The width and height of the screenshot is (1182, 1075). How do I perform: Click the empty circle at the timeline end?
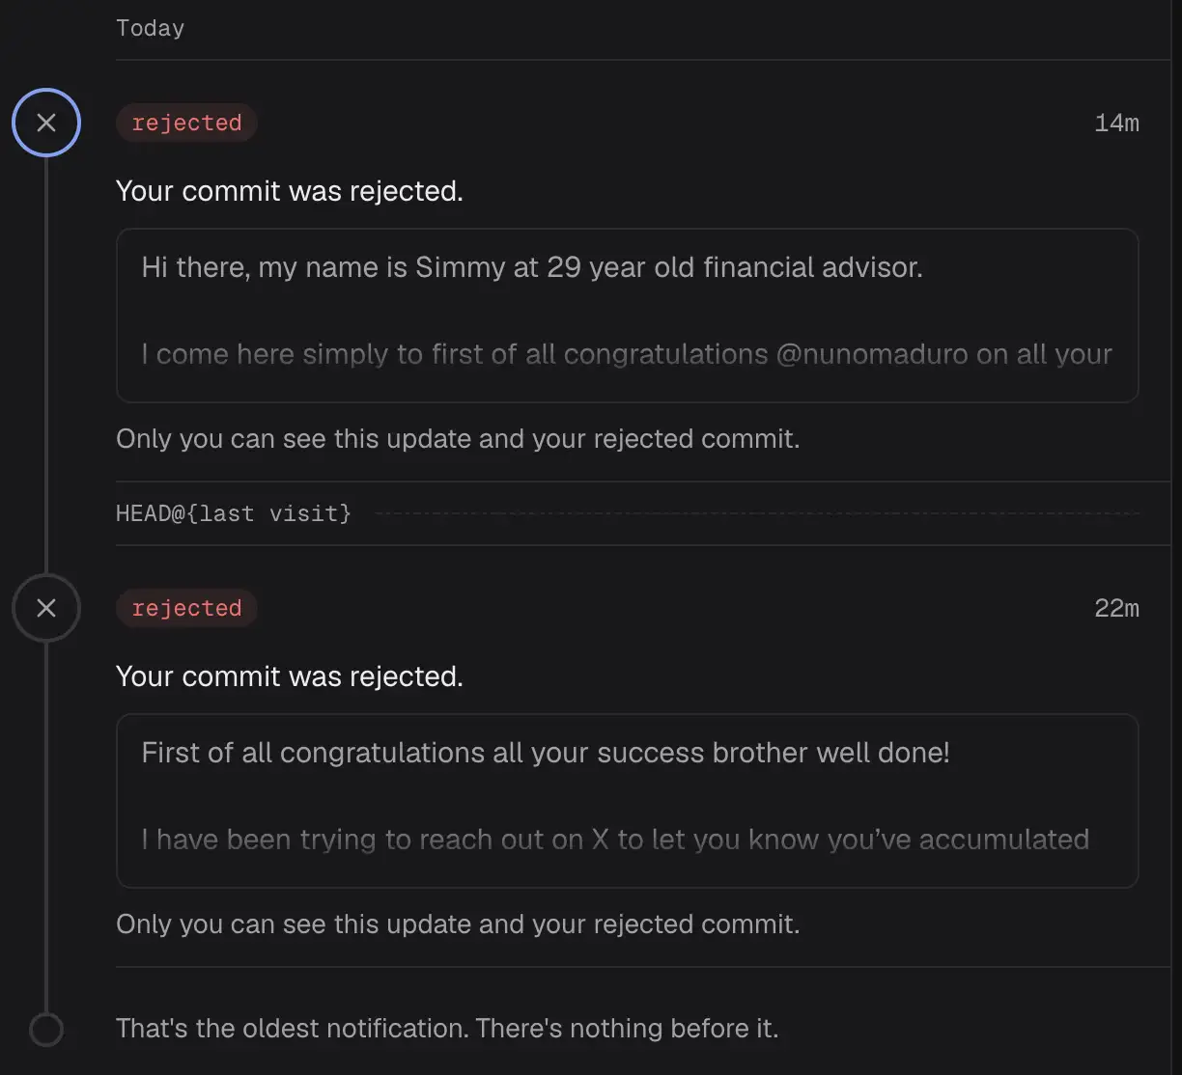point(46,1029)
